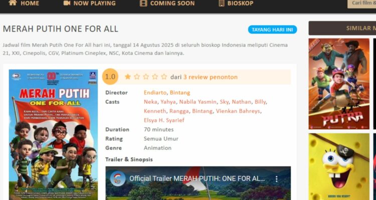Screen dimensions: 376x200
Task: Click the 'Semua Umur' rating value
Action: [161, 139]
